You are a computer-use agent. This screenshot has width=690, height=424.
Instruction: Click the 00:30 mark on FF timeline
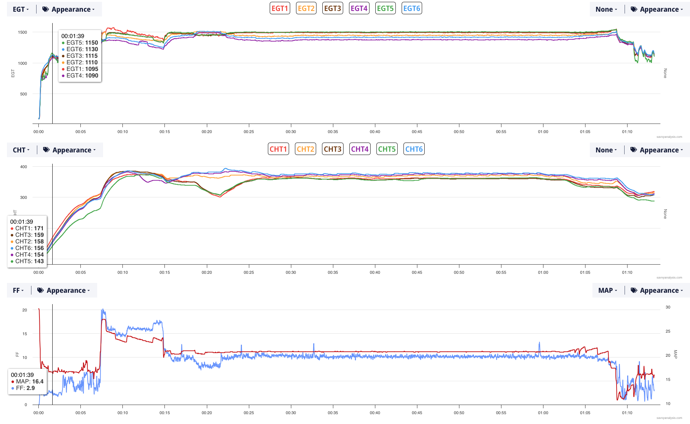(291, 413)
